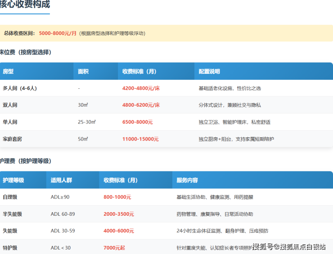Select the 6500-8000元 single room price

click(137, 122)
